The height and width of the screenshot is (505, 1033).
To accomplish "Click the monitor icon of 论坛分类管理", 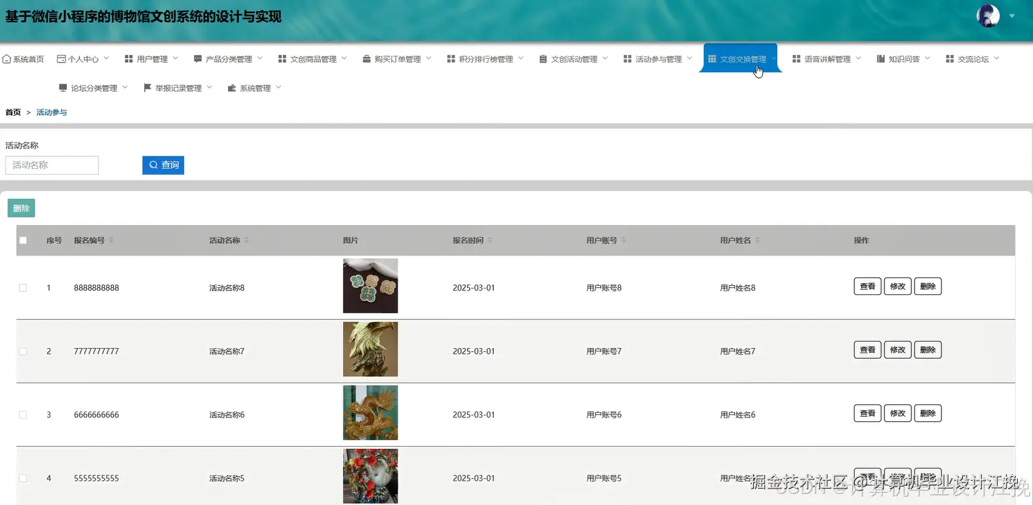I will [63, 88].
